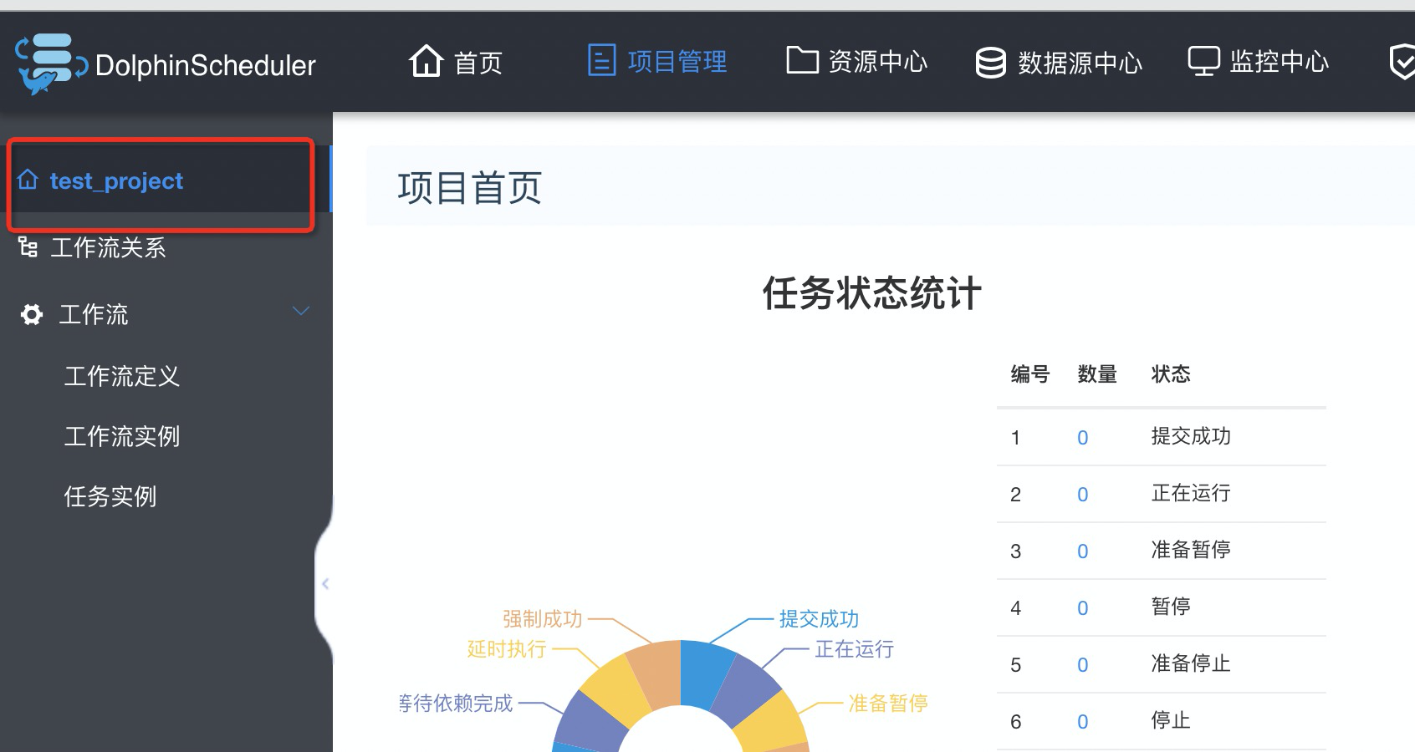
Task: Click the shield icon in the top navigation
Action: (1402, 62)
